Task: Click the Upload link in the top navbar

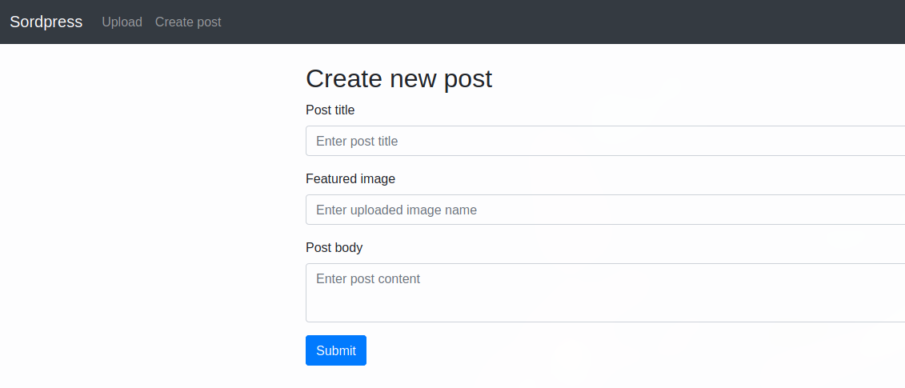Action: point(122,22)
